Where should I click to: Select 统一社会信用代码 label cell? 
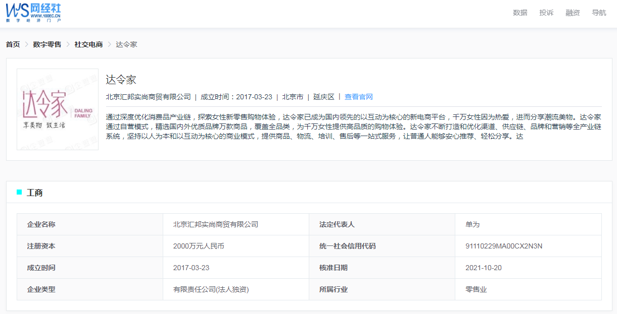(382, 246)
